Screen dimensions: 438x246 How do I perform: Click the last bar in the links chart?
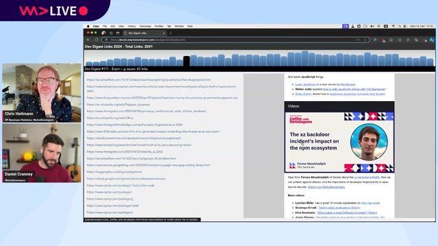[430, 62]
